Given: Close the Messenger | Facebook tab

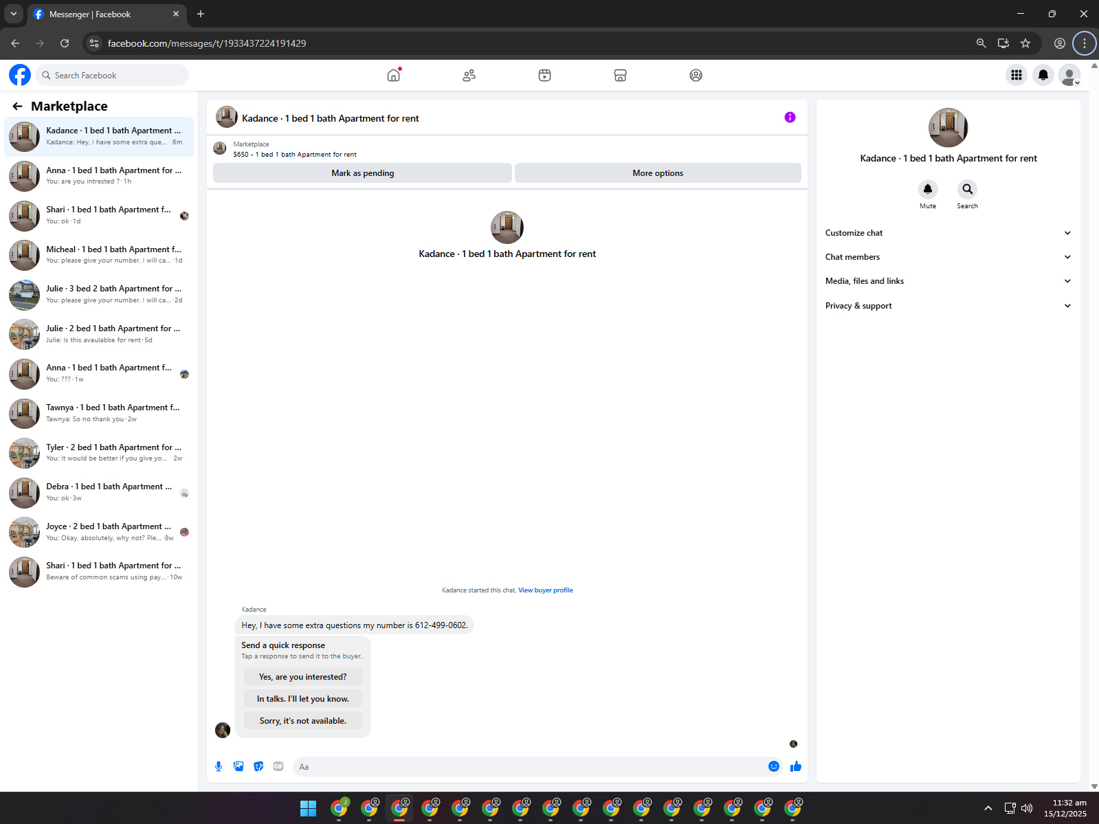Looking at the screenshot, I should 176,14.
